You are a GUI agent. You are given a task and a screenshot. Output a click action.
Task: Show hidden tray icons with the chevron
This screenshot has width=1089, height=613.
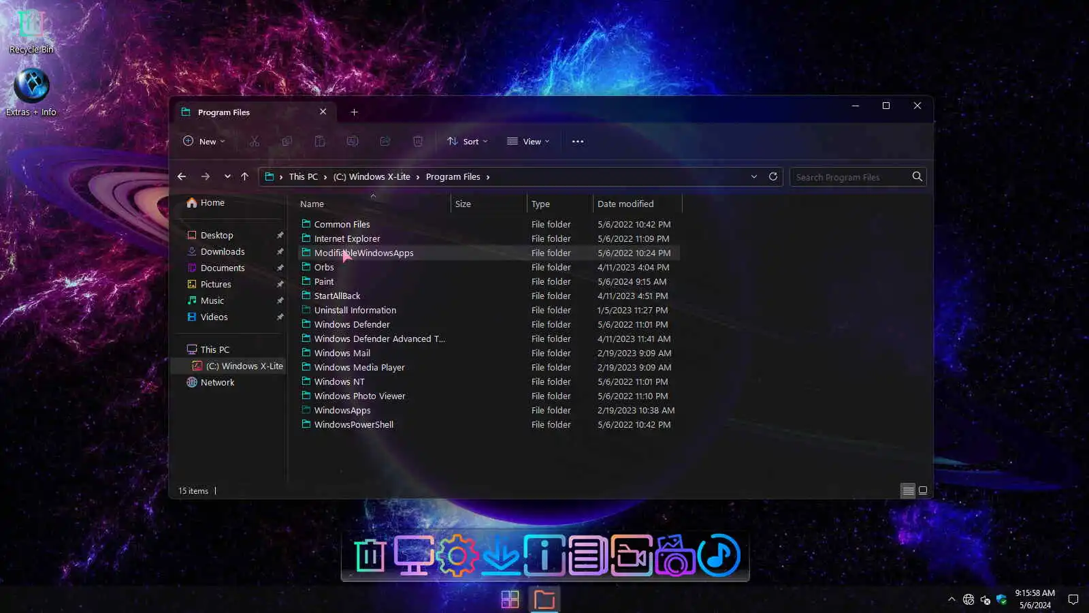tap(952, 599)
